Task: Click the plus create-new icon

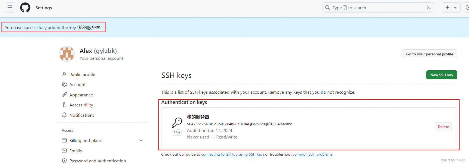Action: (x=447, y=8)
